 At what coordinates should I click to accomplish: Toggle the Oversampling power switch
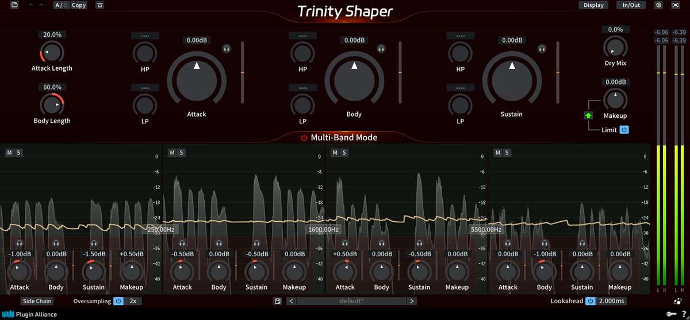(118, 301)
